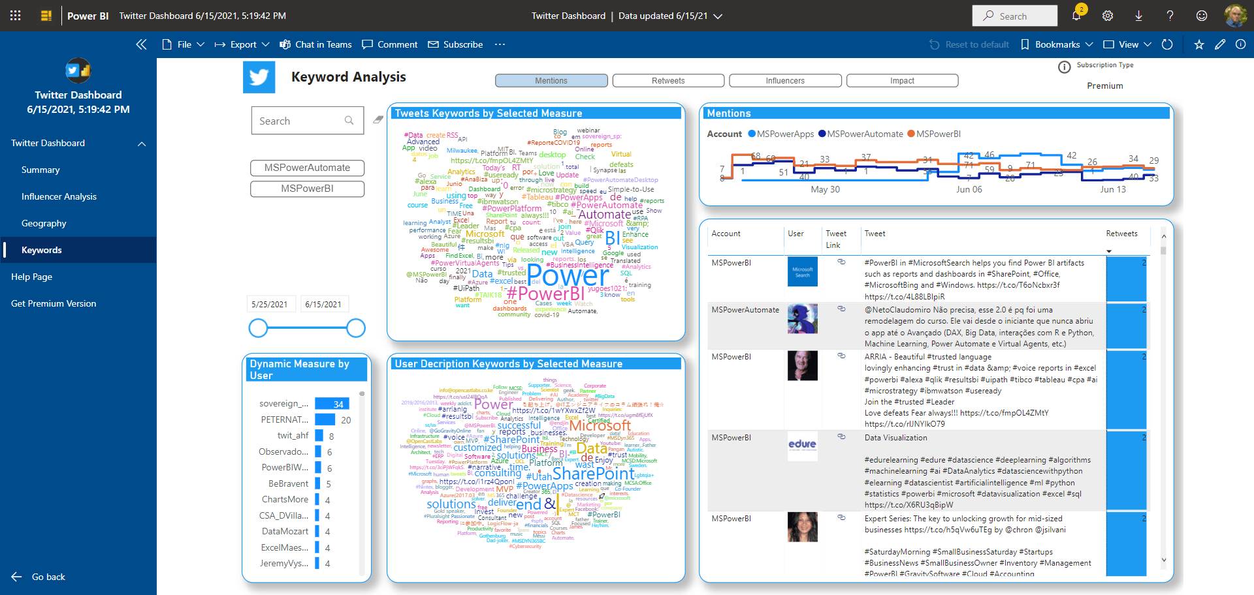The image size is (1254, 595).
Task: Click the Twitter Dashboard app logo in sidebar
Action: pos(78,70)
